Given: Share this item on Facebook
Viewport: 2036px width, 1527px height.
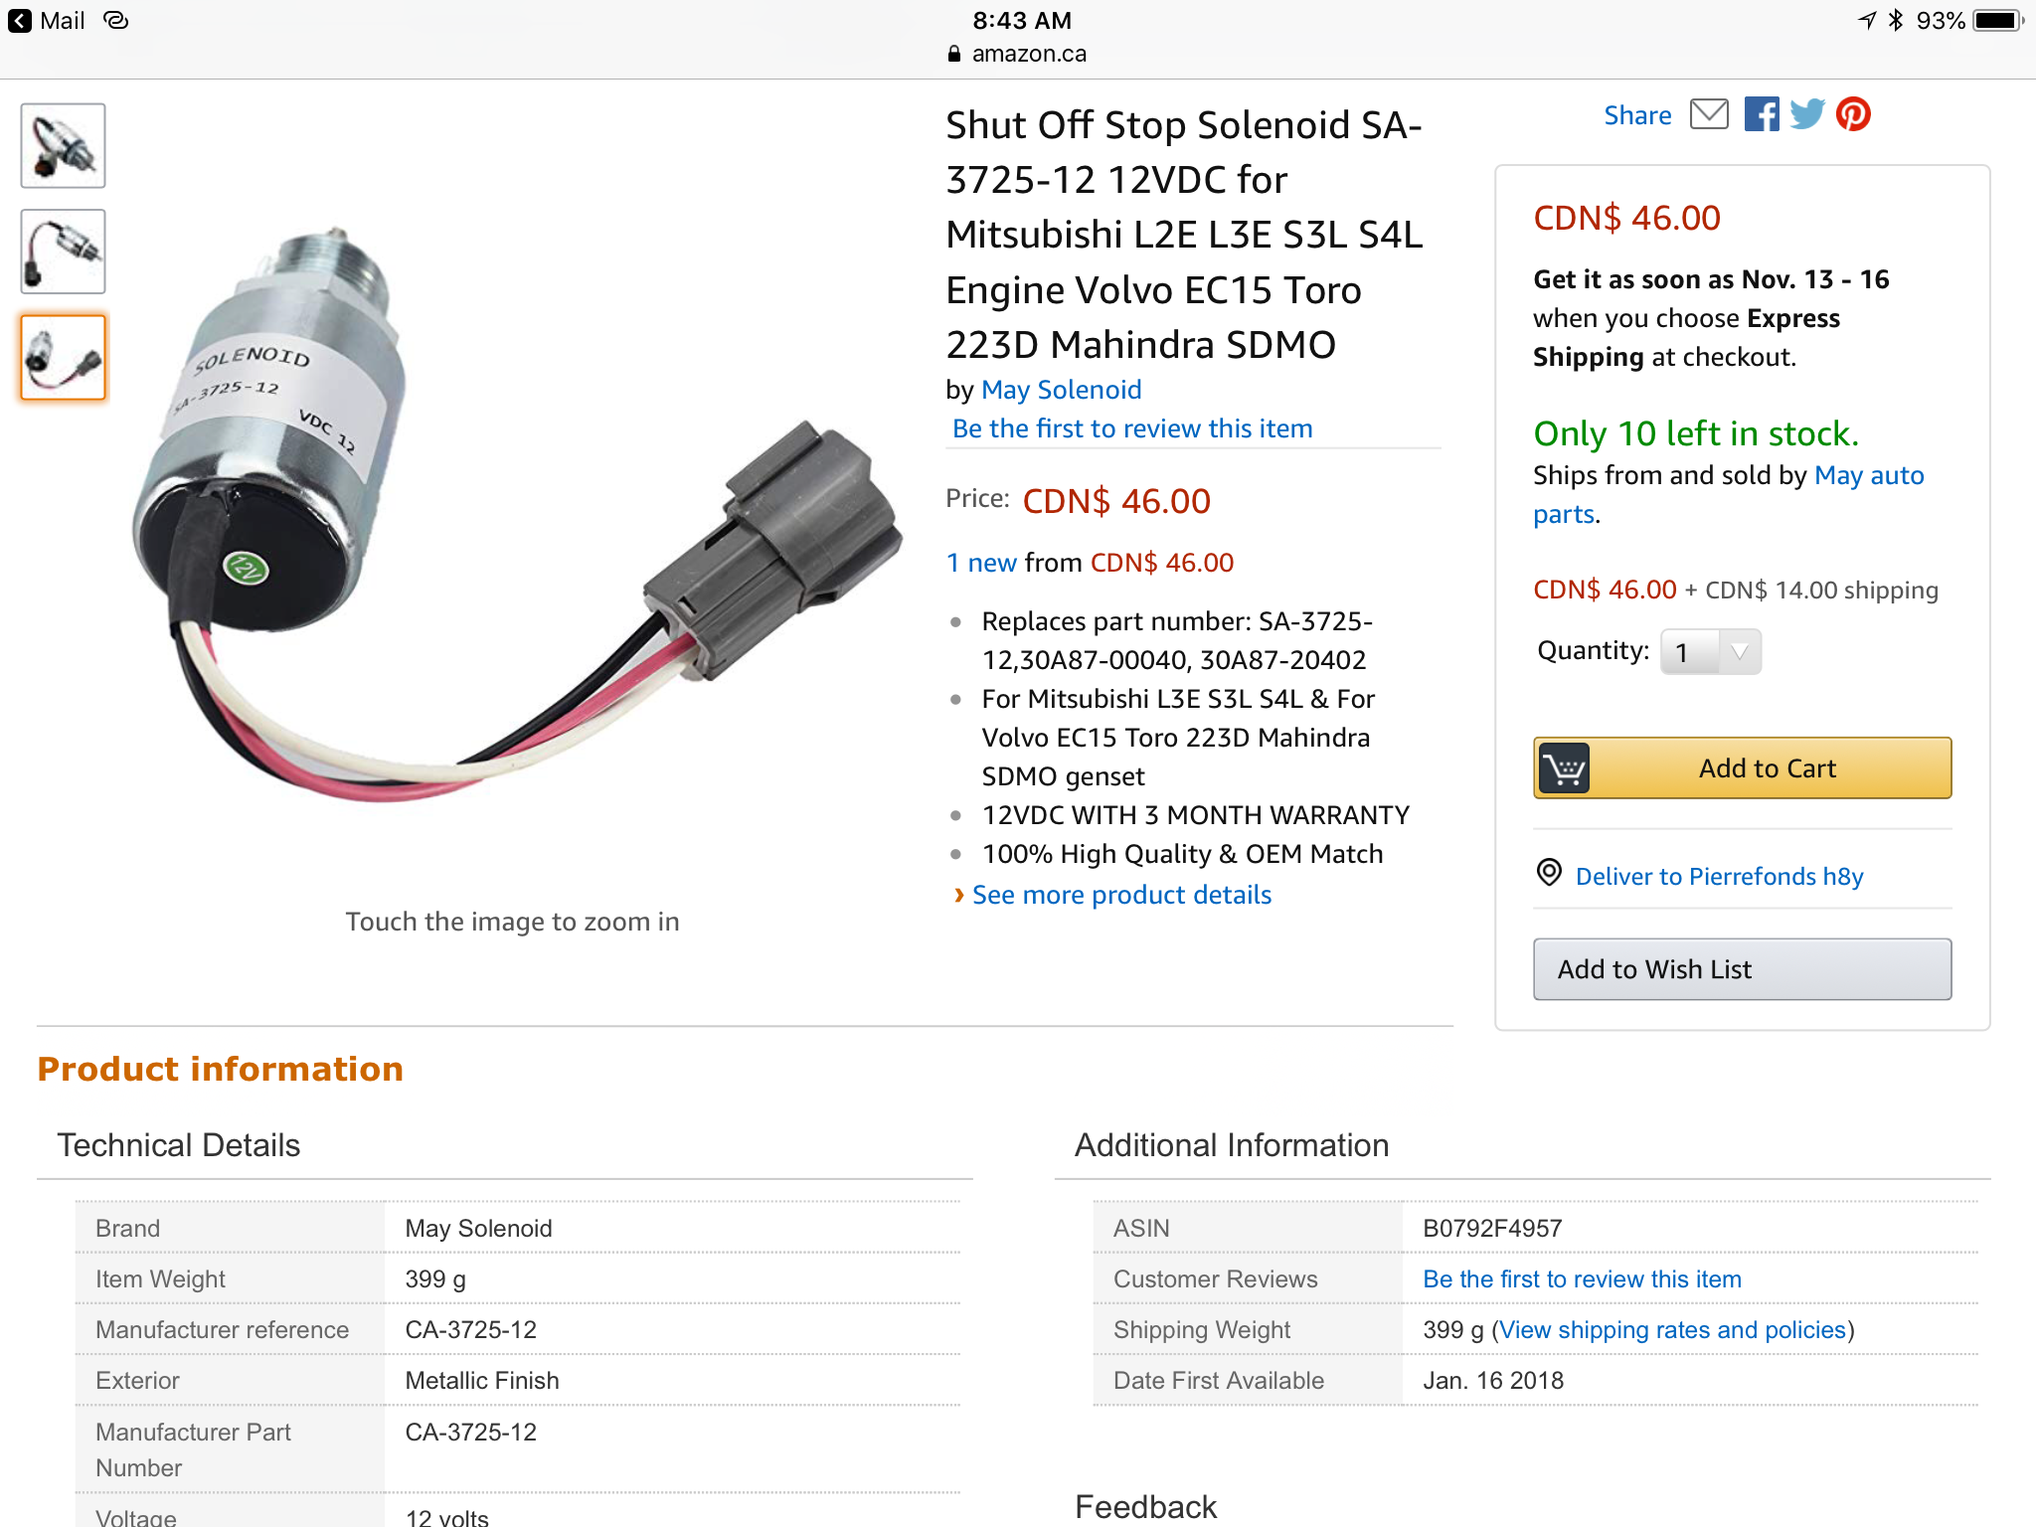Looking at the screenshot, I should coord(1762,114).
